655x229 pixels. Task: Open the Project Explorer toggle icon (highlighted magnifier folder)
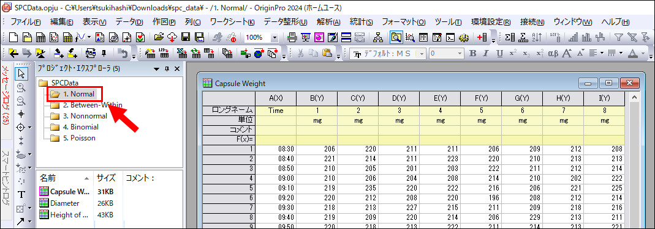396,37
